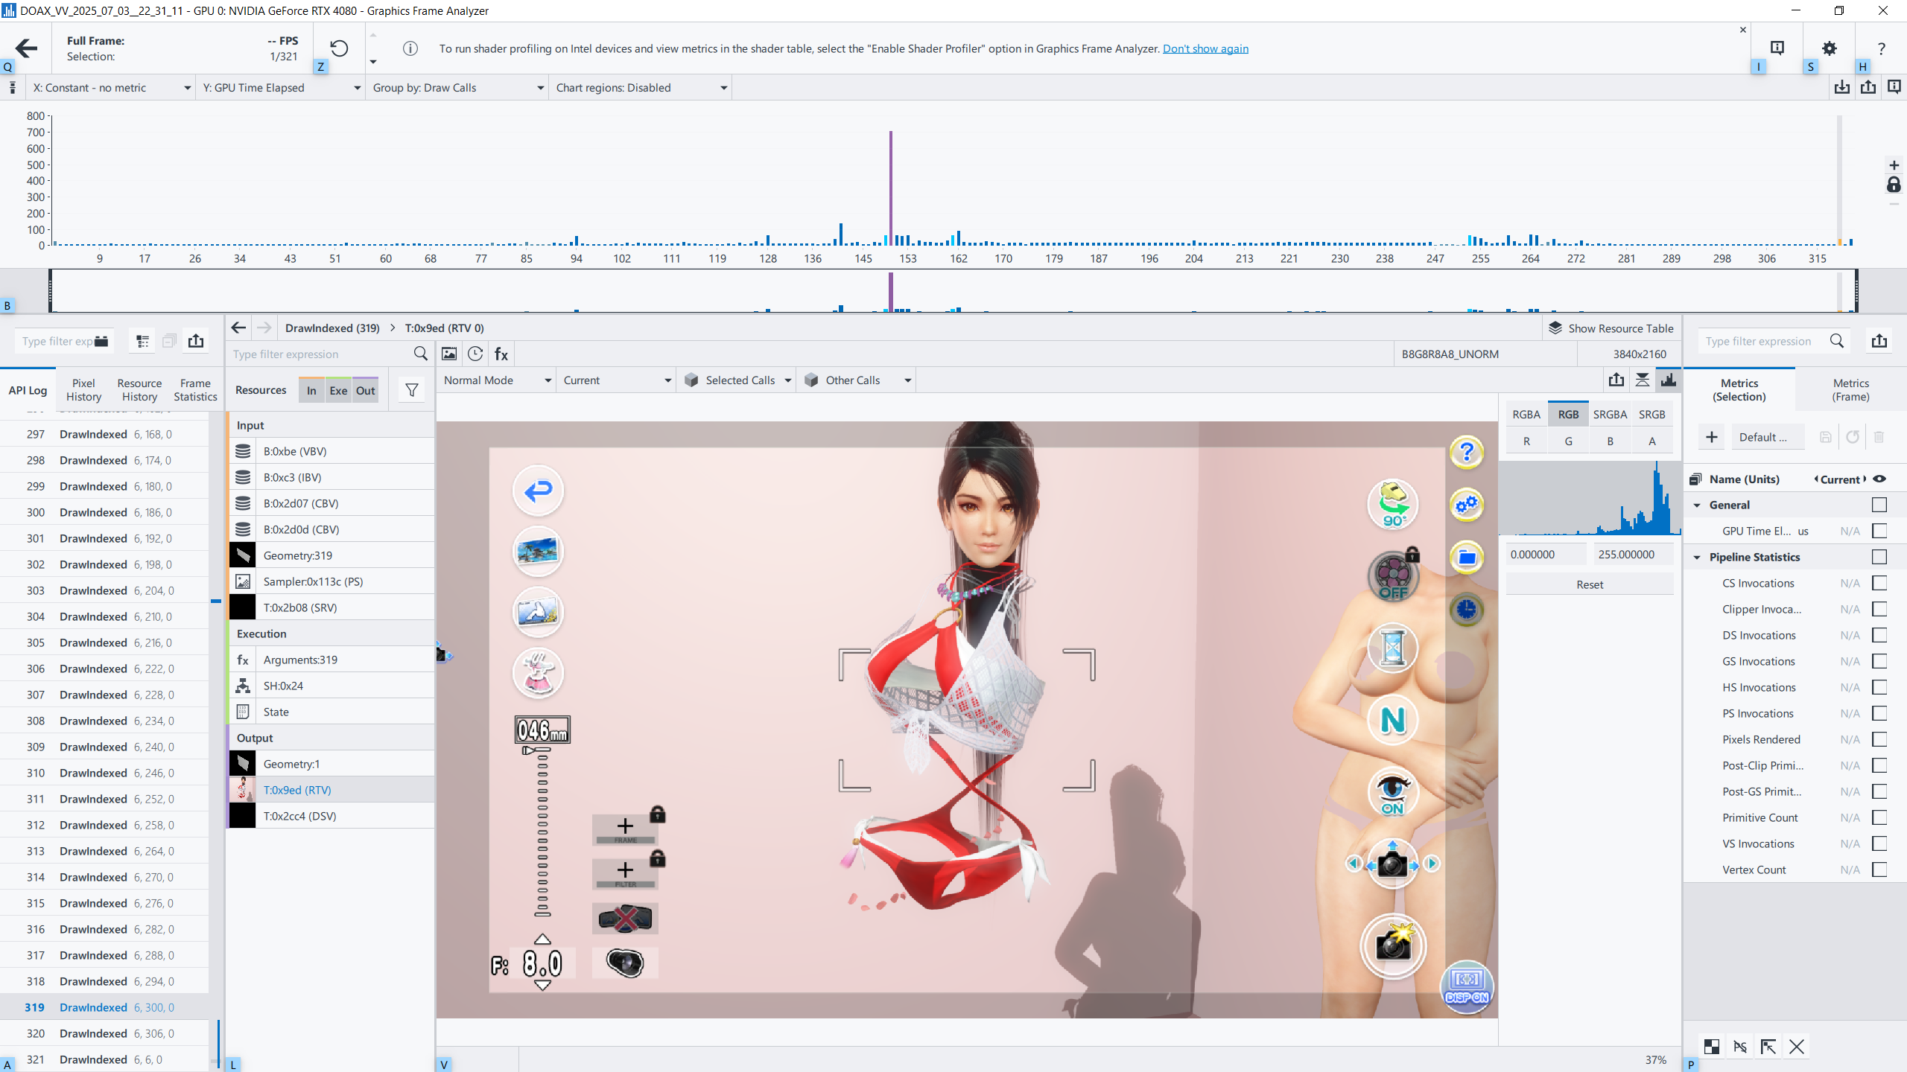Open the help question mark icon
Image resolution: width=1907 pixels, height=1072 pixels.
tap(1881, 48)
